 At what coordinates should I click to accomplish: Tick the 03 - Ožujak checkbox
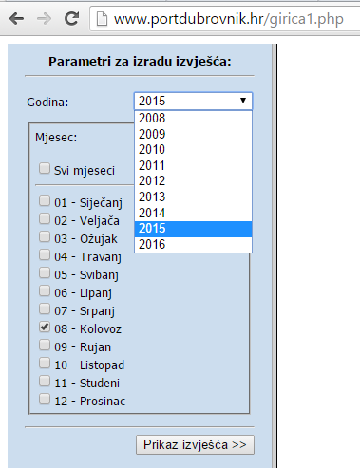click(45, 236)
